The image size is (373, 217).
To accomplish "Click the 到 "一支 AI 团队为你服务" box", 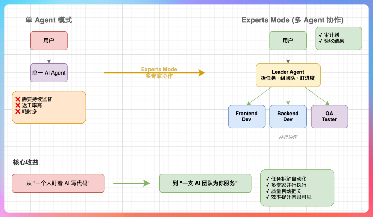I will click(x=205, y=183).
